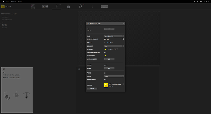Click the yellow profile icon in header
Image resolution: width=211 pixels, height=114 pixels.
coord(3,6)
